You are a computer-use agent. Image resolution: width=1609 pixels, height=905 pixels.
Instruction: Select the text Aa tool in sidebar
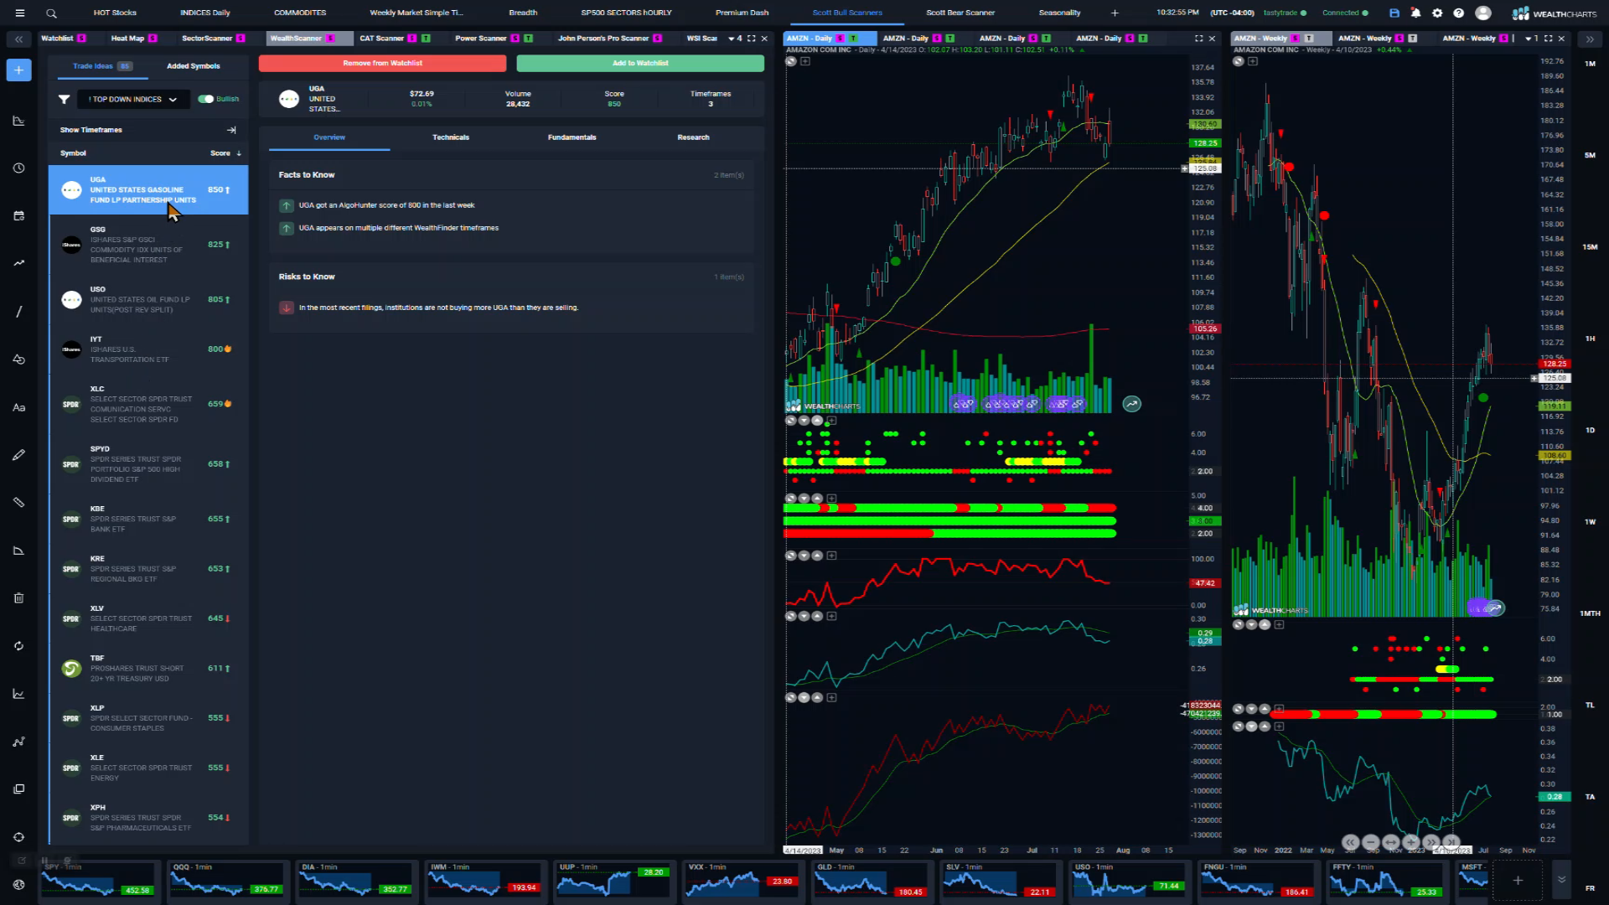click(x=19, y=407)
